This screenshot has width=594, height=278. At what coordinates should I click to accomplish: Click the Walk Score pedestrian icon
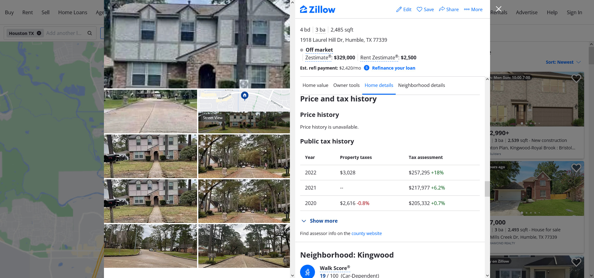point(308,272)
